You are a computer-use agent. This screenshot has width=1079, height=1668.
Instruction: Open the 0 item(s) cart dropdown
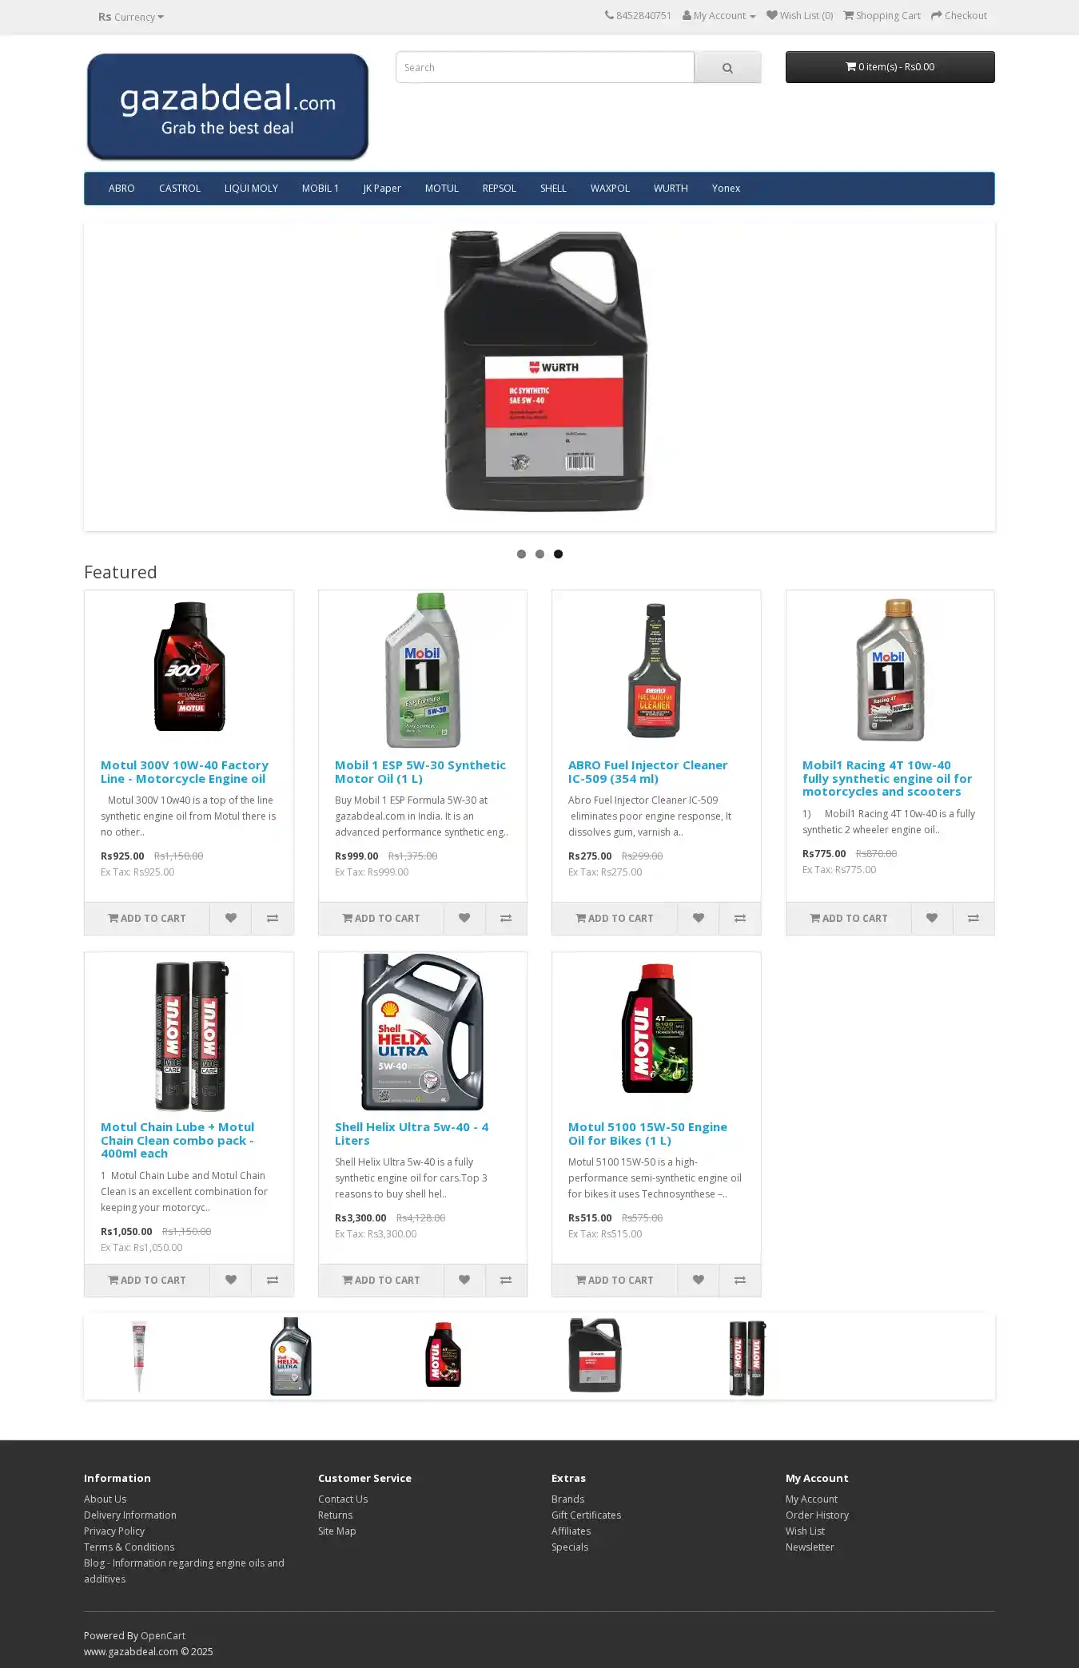[890, 67]
